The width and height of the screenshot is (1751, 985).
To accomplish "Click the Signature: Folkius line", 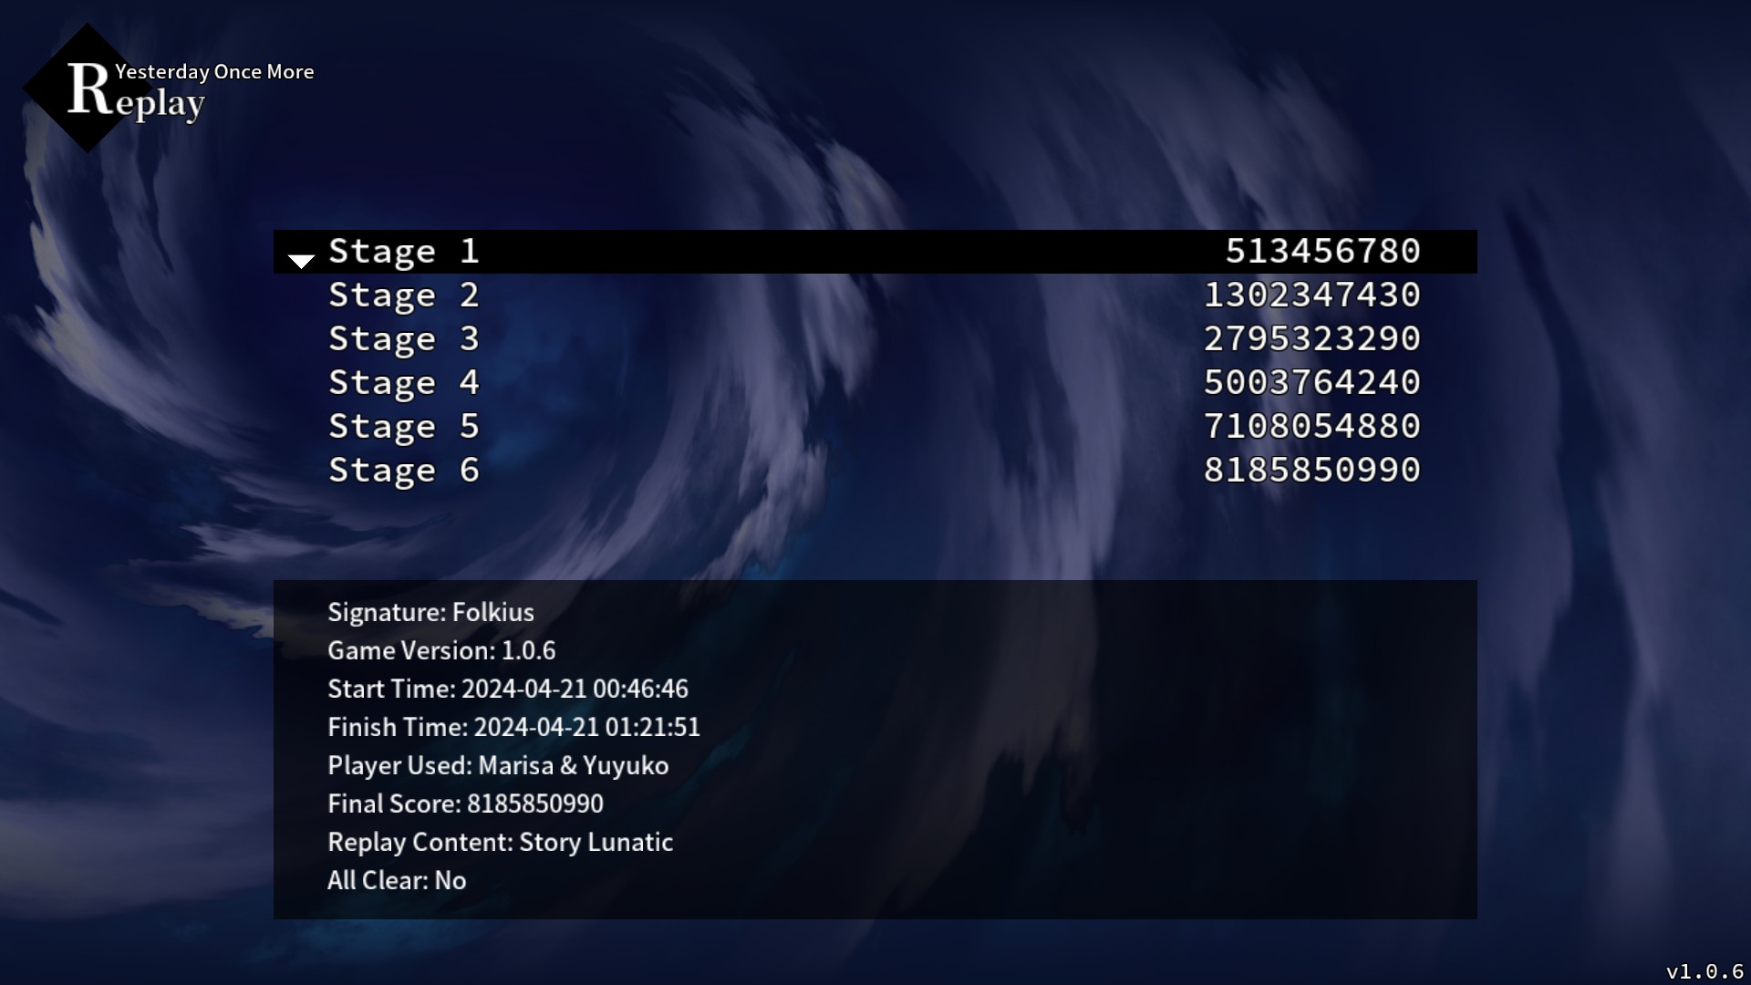I will pyautogui.click(x=430, y=612).
